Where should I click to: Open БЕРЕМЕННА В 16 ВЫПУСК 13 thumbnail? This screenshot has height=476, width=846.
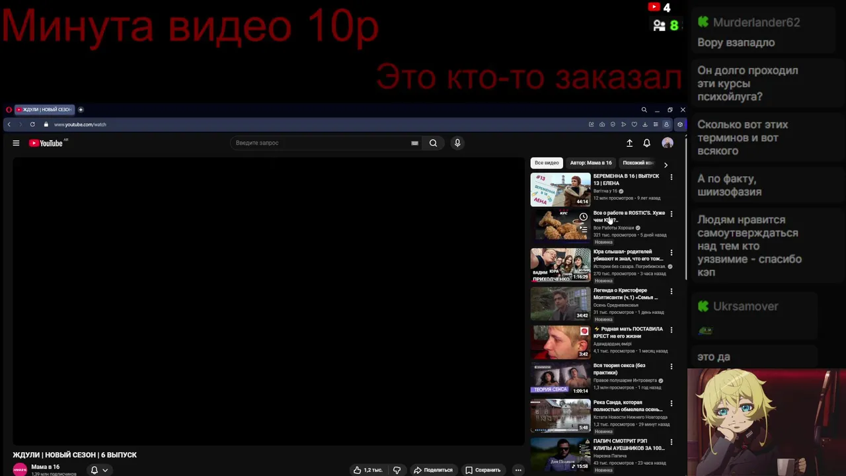[x=560, y=190]
